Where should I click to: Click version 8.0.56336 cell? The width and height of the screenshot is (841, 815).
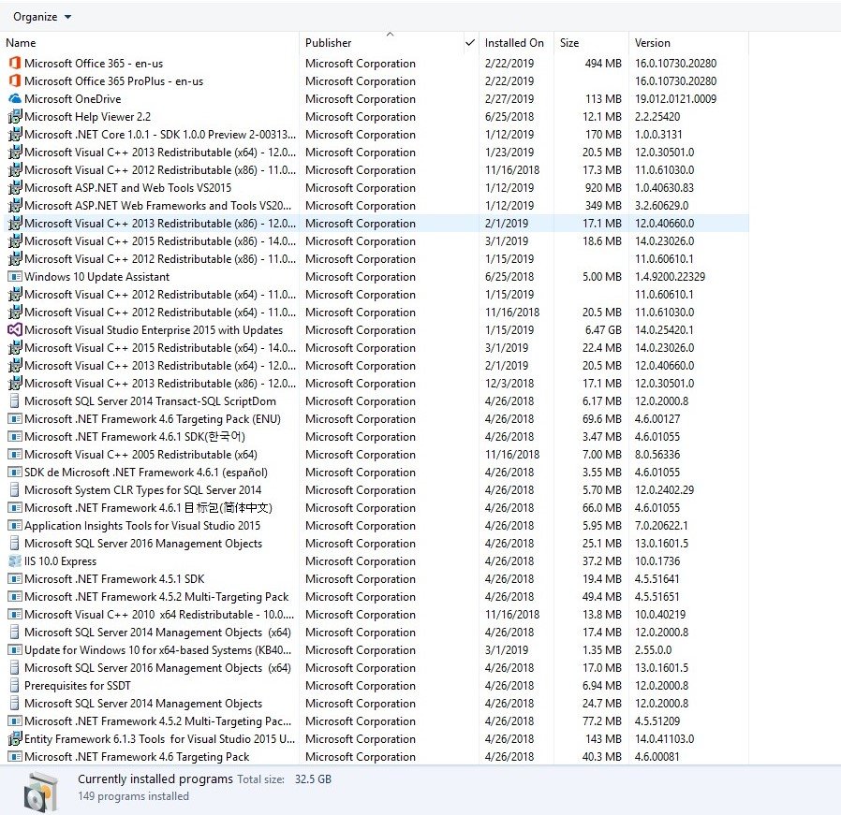click(657, 455)
